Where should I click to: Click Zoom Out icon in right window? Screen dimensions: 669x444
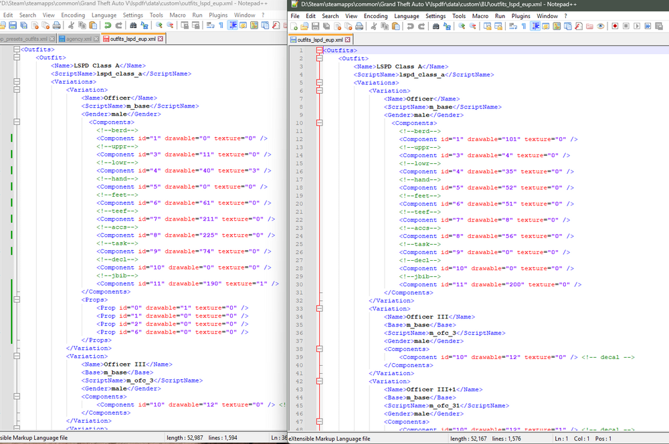click(x=473, y=27)
